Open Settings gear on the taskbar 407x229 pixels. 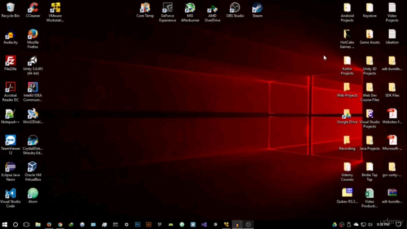pyautogui.click(x=127, y=225)
